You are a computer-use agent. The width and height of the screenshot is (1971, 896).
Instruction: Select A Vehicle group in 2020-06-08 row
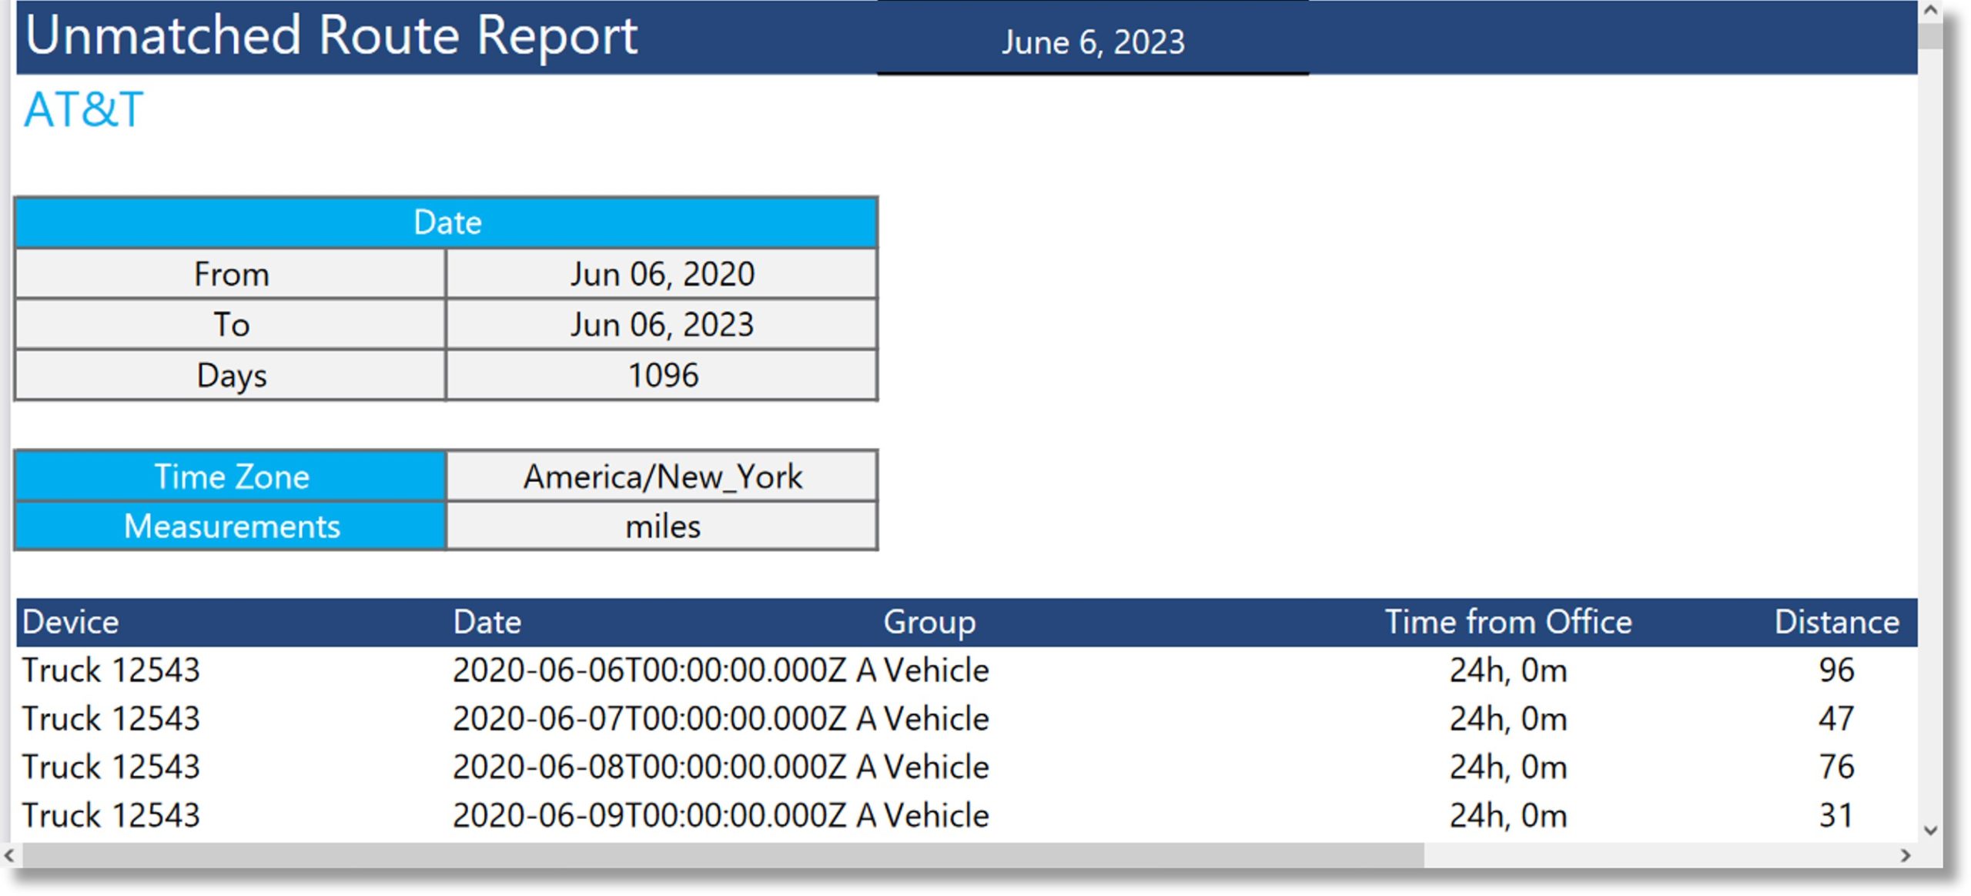(x=922, y=767)
